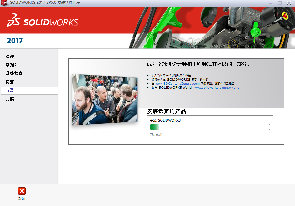Click the community photo thumbnail

point(105,99)
